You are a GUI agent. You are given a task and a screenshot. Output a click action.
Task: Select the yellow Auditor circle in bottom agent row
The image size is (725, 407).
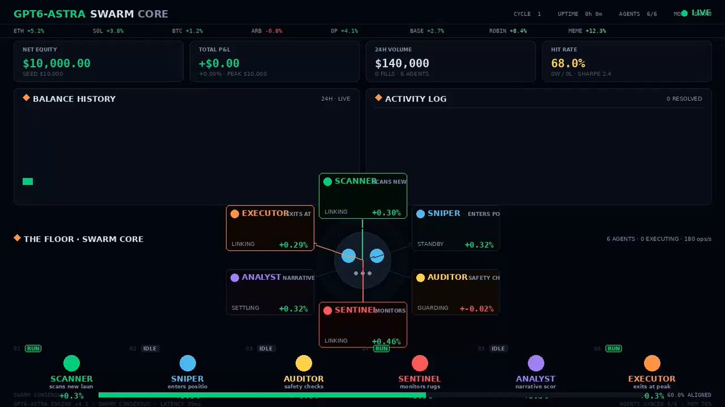[x=304, y=363]
